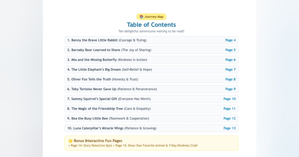Click '(Honesty & Trust)' theme text

point(125,79)
